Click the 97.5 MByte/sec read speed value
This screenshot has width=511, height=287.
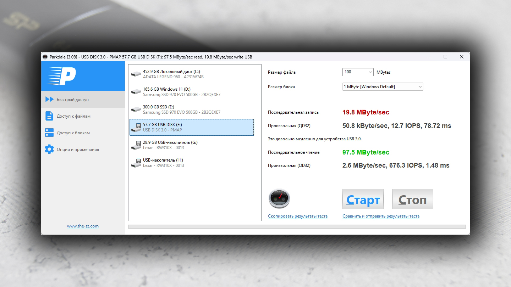(366, 152)
